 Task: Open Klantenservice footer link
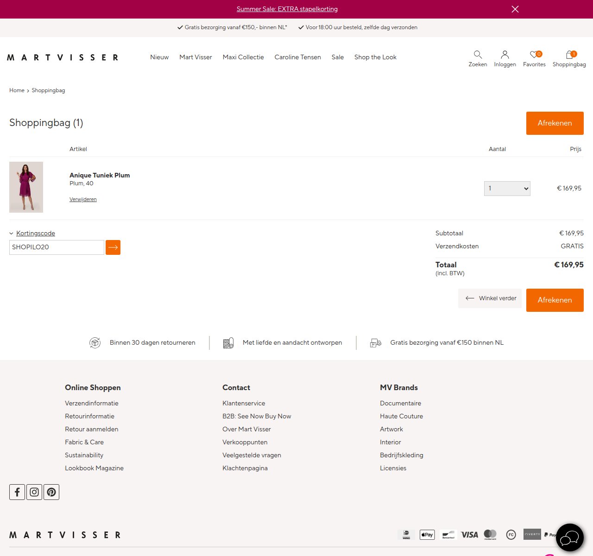(244, 403)
